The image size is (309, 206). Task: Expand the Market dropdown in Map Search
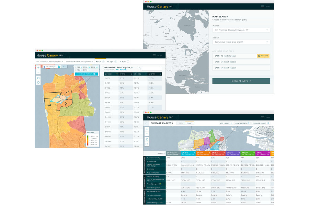[x=241, y=30]
